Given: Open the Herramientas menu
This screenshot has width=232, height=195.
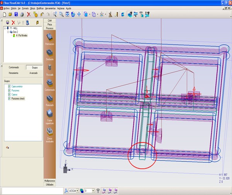Looking at the screenshot, I should pyautogui.click(x=50, y=8).
